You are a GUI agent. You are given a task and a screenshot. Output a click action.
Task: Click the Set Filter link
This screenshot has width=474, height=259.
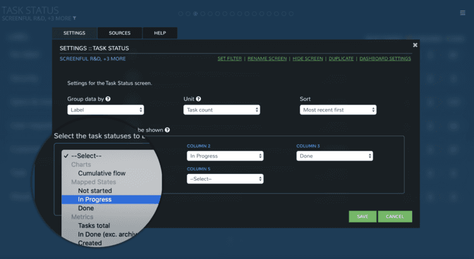[x=230, y=59]
